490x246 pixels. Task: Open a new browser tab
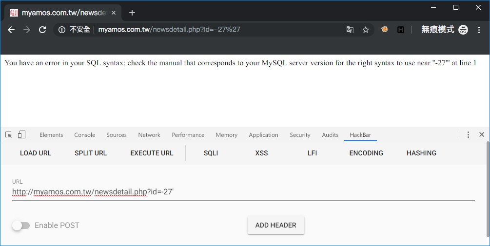132,13
